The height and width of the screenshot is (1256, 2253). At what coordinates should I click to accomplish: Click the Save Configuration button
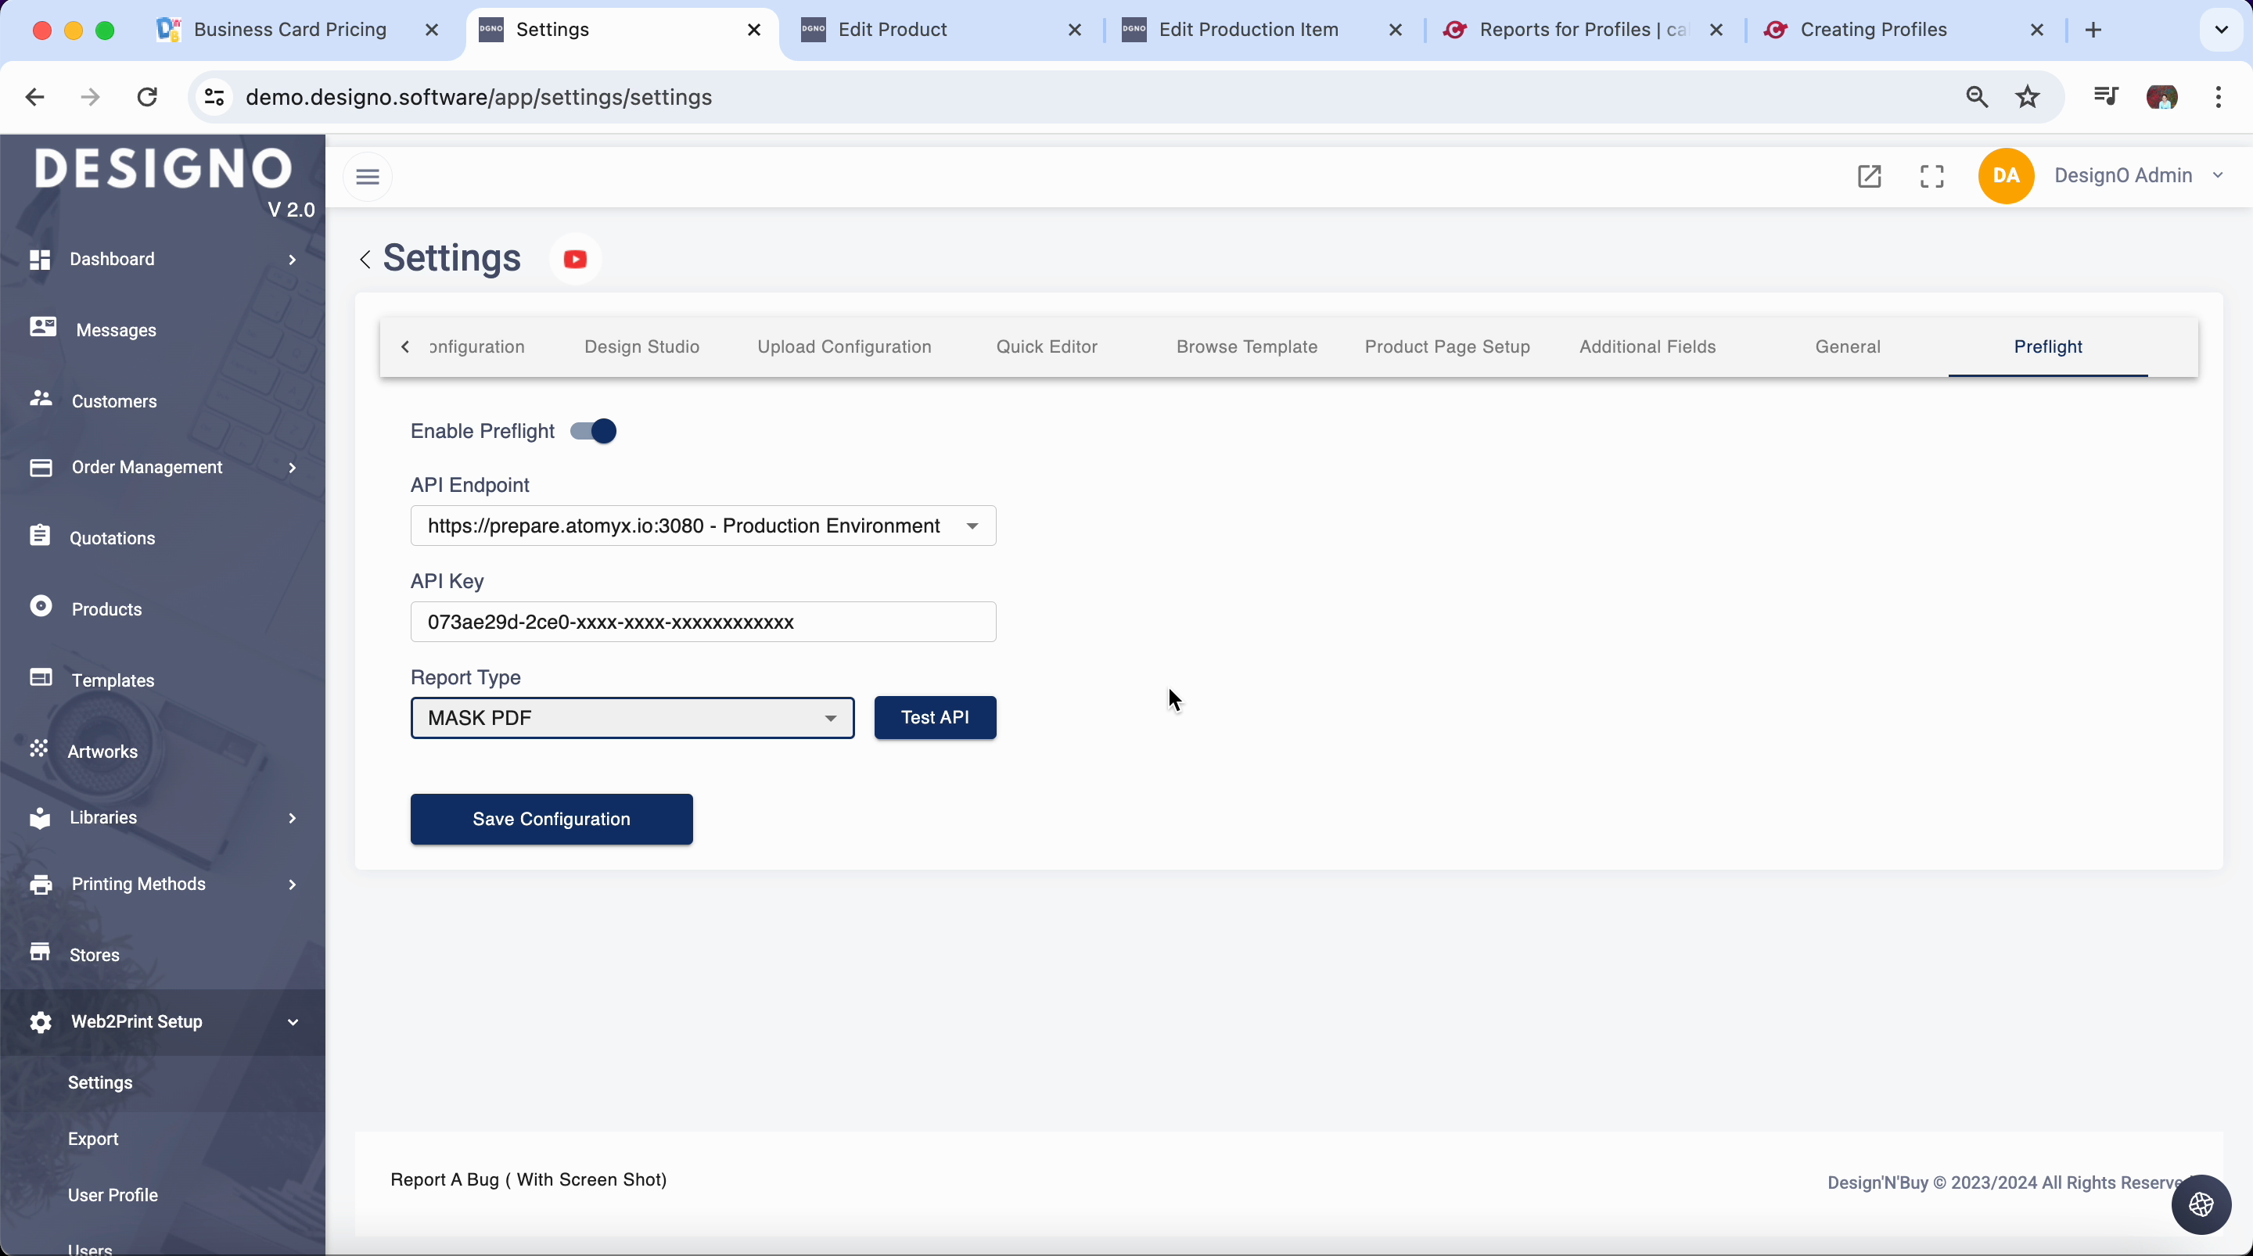(551, 820)
